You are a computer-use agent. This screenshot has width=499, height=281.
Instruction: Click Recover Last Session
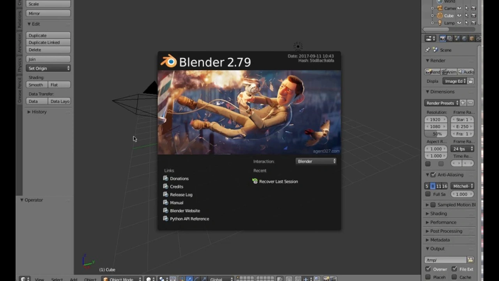point(278,181)
